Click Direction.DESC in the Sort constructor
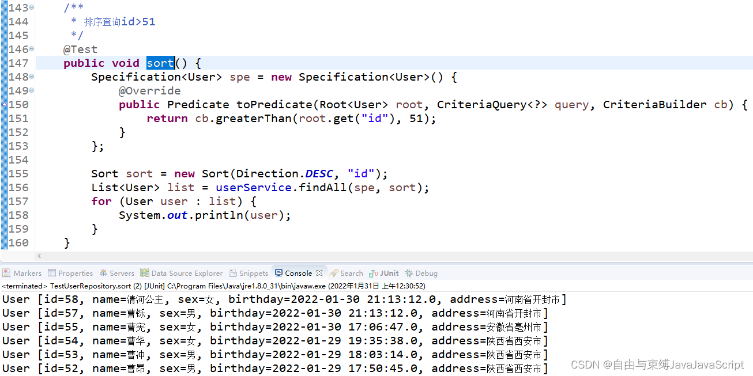This screenshot has height=376, width=753. tap(284, 173)
